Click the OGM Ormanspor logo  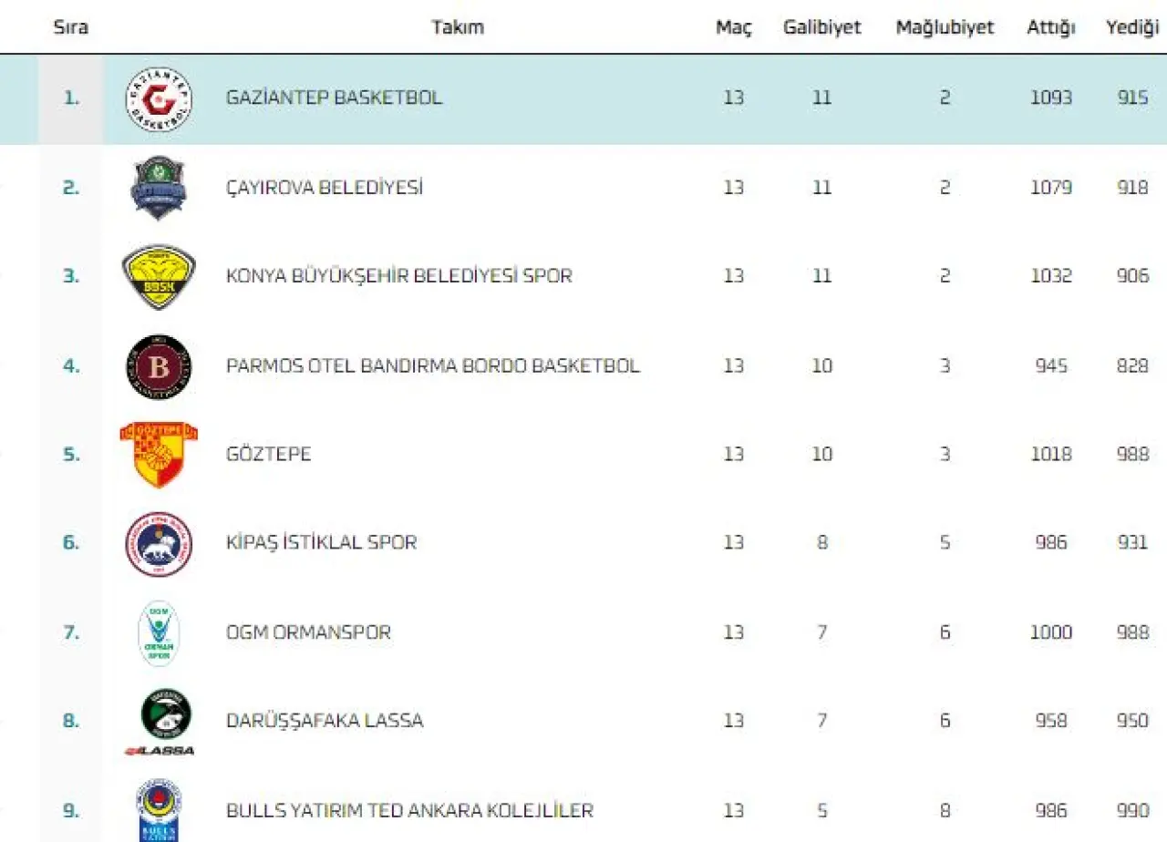tap(159, 632)
